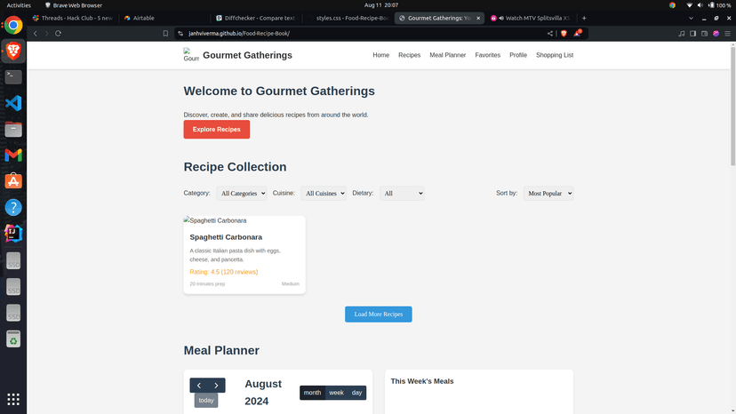Open the Cuisine filter dropdown

point(323,194)
